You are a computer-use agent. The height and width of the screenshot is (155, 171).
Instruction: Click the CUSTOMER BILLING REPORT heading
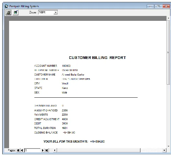(97, 58)
